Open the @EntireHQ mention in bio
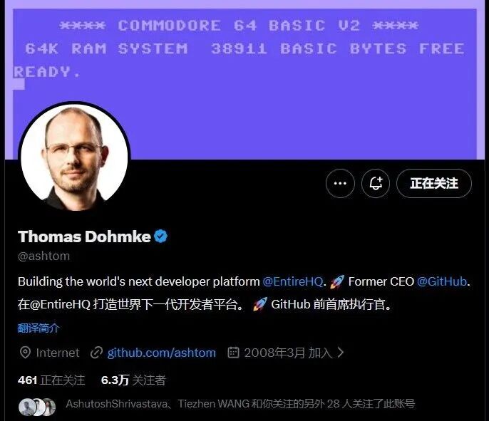The width and height of the screenshot is (489, 421). point(292,281)
